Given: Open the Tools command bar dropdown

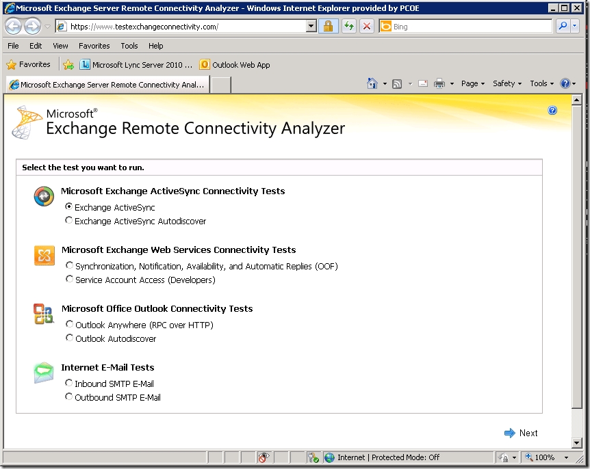Looking at the screenshot, I should [x=542, y=83].
